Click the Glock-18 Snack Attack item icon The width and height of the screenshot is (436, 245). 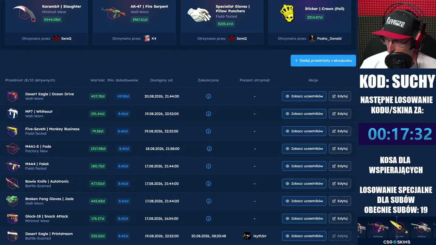point(13,218)
